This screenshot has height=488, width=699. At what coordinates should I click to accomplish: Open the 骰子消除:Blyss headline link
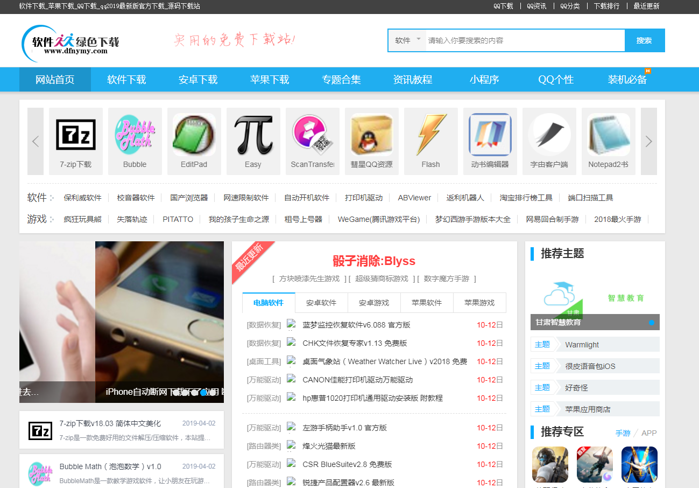click(x=374, y=261)
